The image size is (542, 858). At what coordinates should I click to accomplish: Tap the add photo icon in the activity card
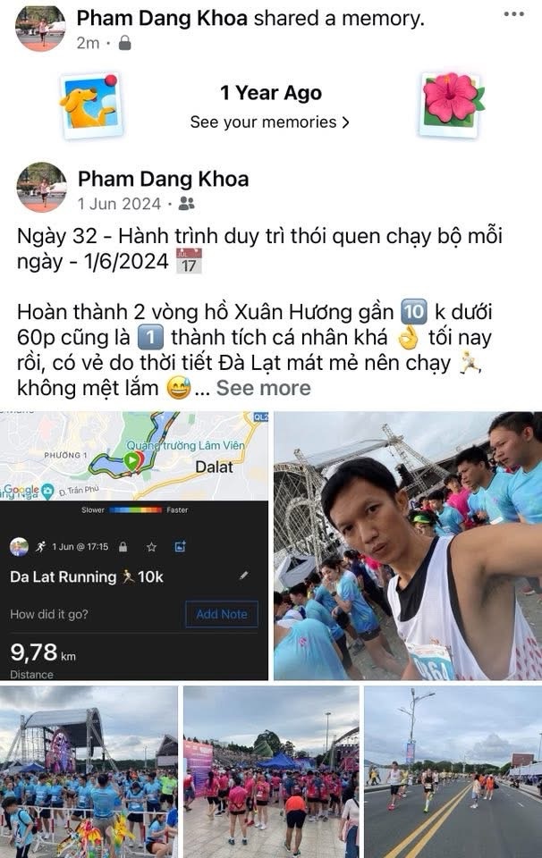tap(180, 546)
